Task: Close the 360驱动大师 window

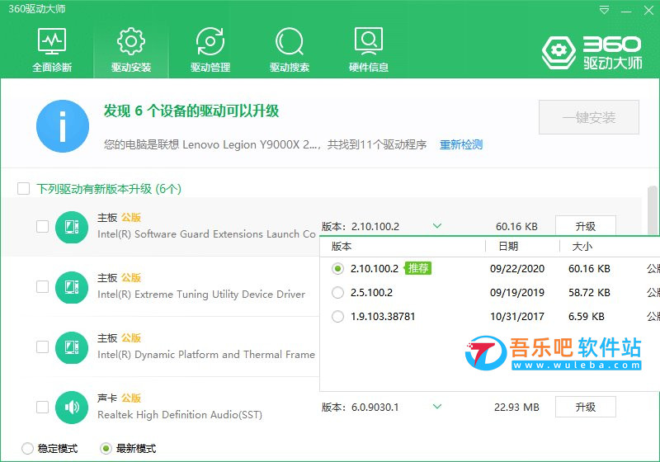Action: click(648, 10)
